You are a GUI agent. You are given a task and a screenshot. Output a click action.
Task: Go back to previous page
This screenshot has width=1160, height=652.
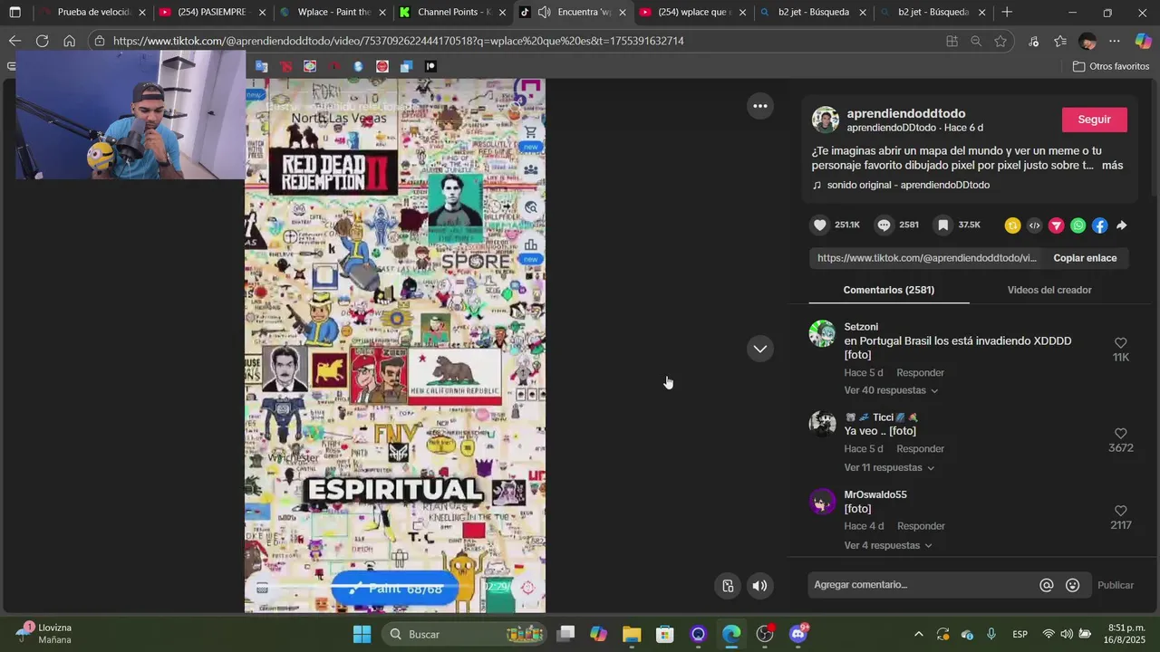(14, 41)
